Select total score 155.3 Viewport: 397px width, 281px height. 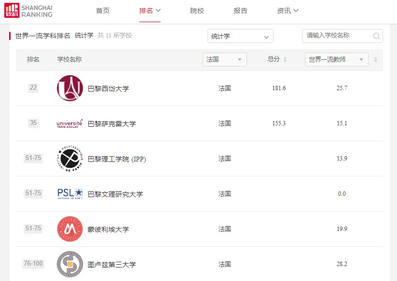[x=279, y=123]
